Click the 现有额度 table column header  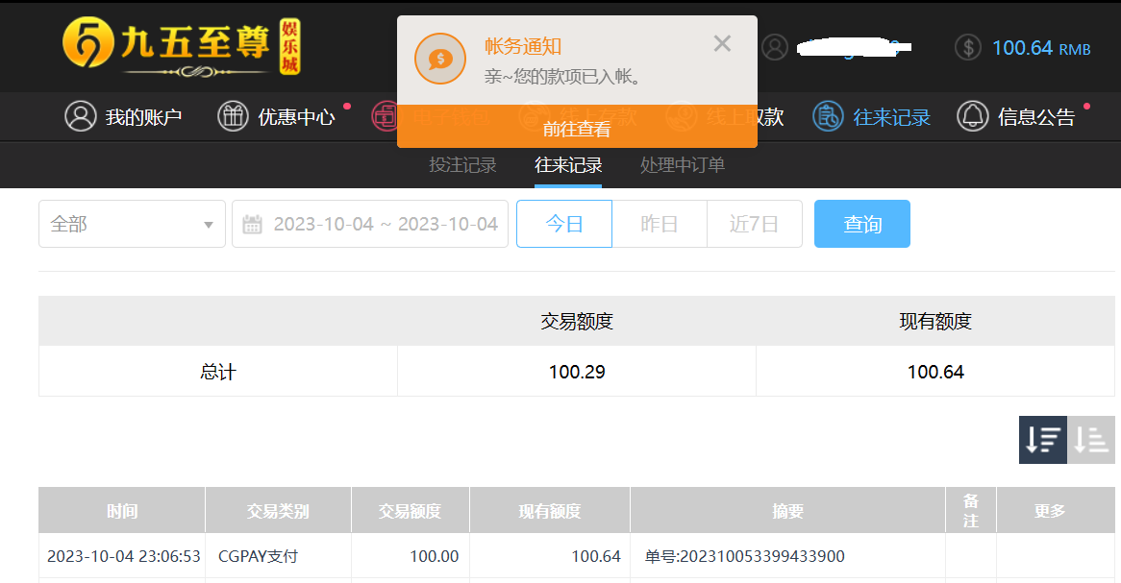click(x=550, y=511)
